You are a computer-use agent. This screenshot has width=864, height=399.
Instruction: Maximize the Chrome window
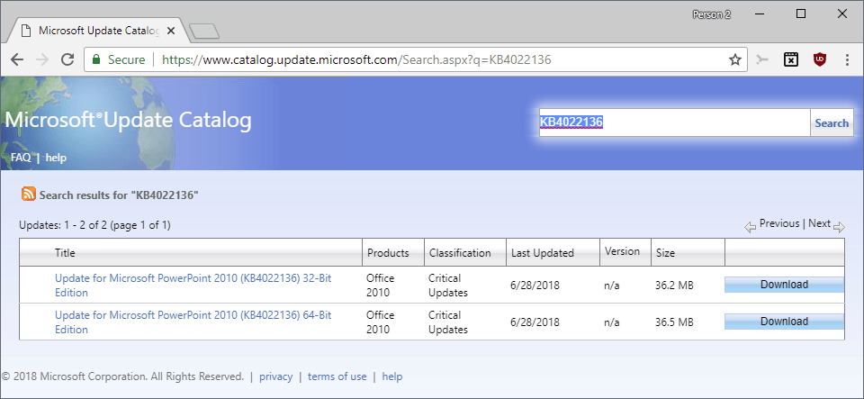(x=801, y=14)
